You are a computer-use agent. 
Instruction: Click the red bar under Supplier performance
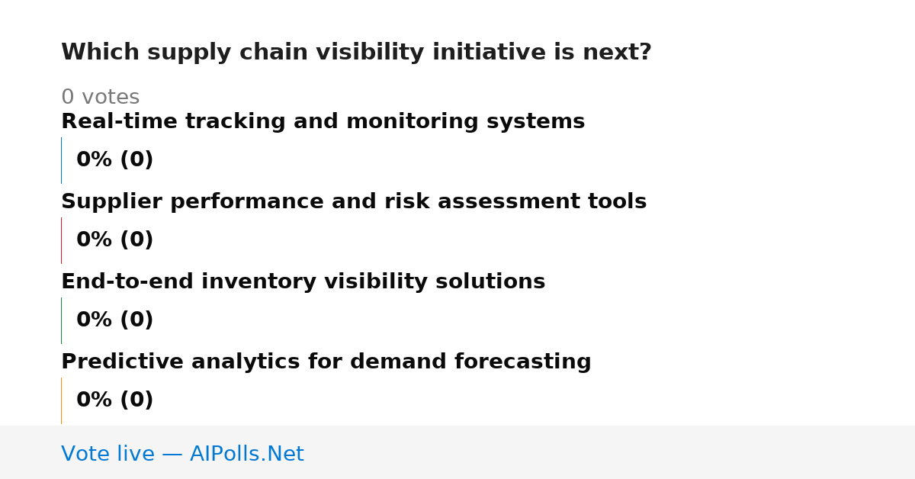[x=61, y=240]
